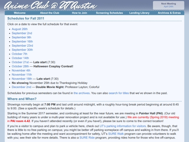Click the 'Where and When?' heading
189x142 pixels.
pos(22,99)
